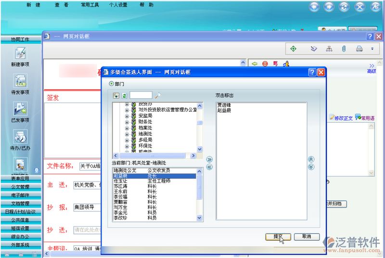Expand the 环保处 tree node
This screenshot has width=385, height=258.
(127, 146)
